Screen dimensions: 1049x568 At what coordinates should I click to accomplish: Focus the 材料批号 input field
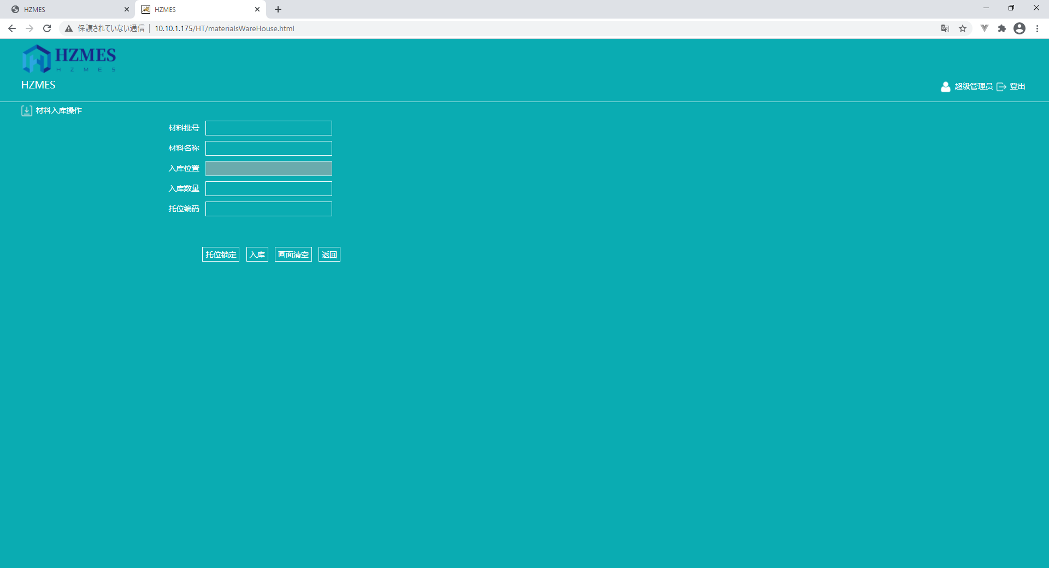[269, 128]
